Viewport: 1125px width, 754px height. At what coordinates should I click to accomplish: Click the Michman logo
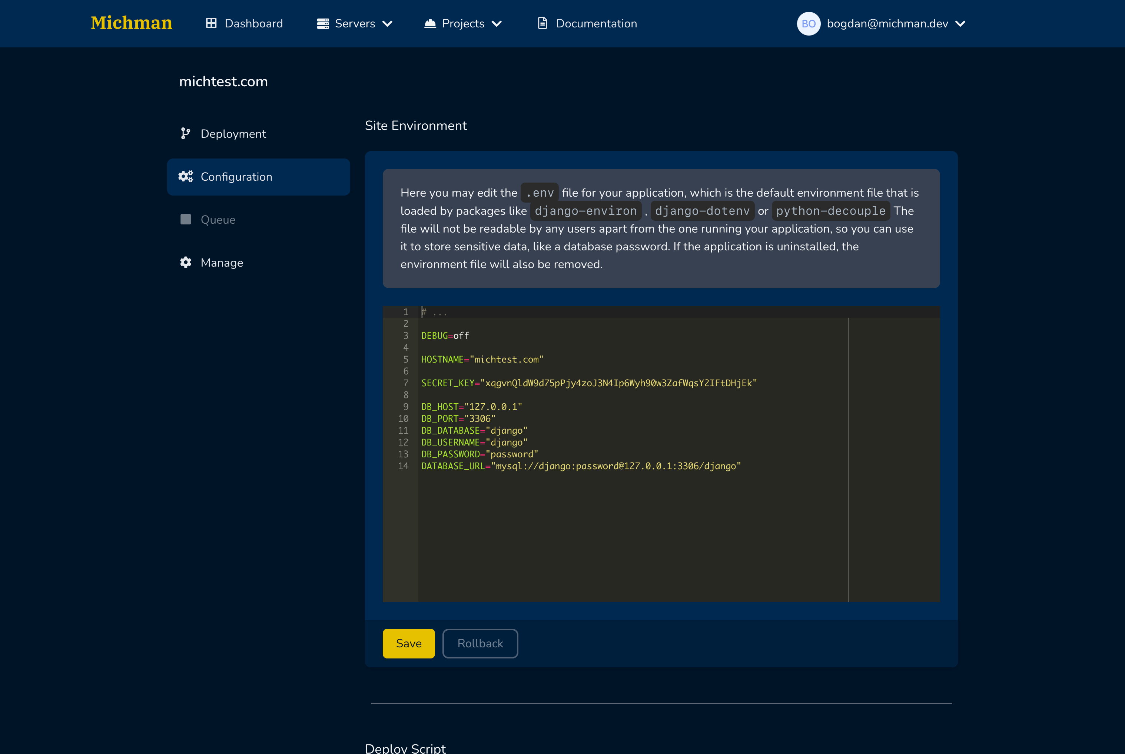tap(132, 23)
